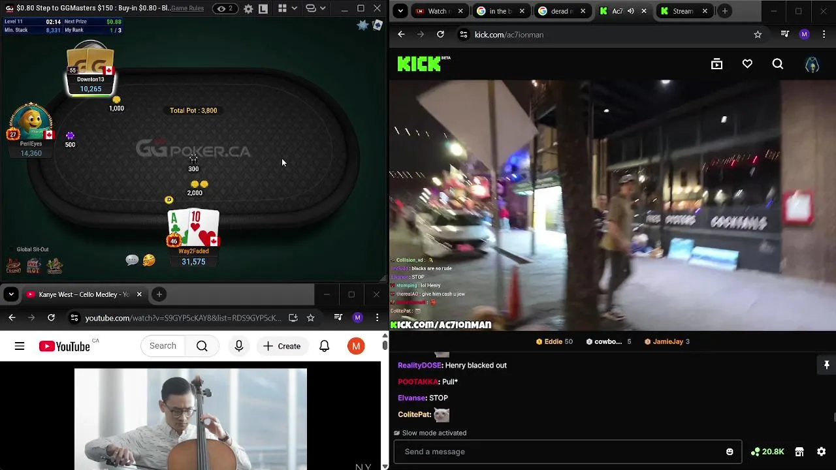The height and width of the screenshot is (470, 836).
Task: Open Kick browse channels icon
Action: 716,64
